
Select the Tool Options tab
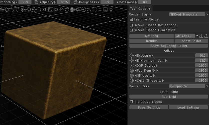tap(140, 8)
